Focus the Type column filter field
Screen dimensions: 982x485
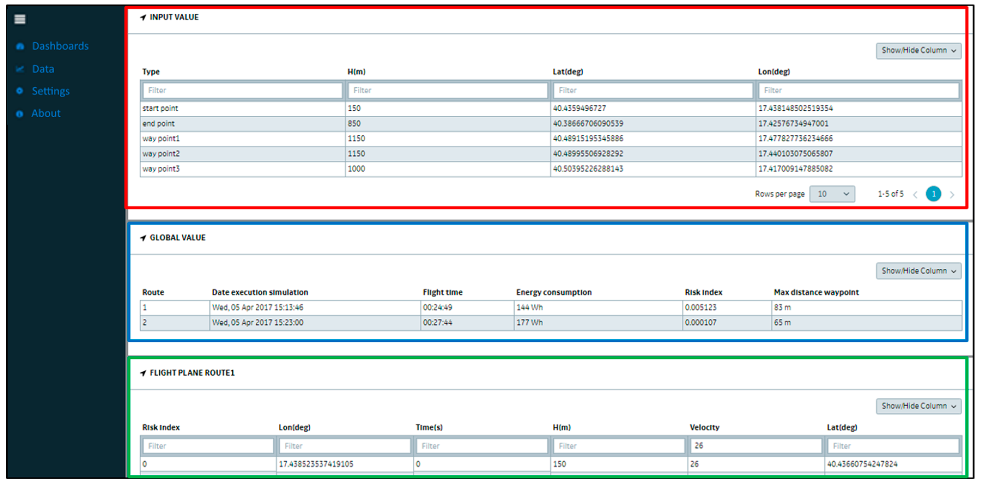(x=242, y=91)
